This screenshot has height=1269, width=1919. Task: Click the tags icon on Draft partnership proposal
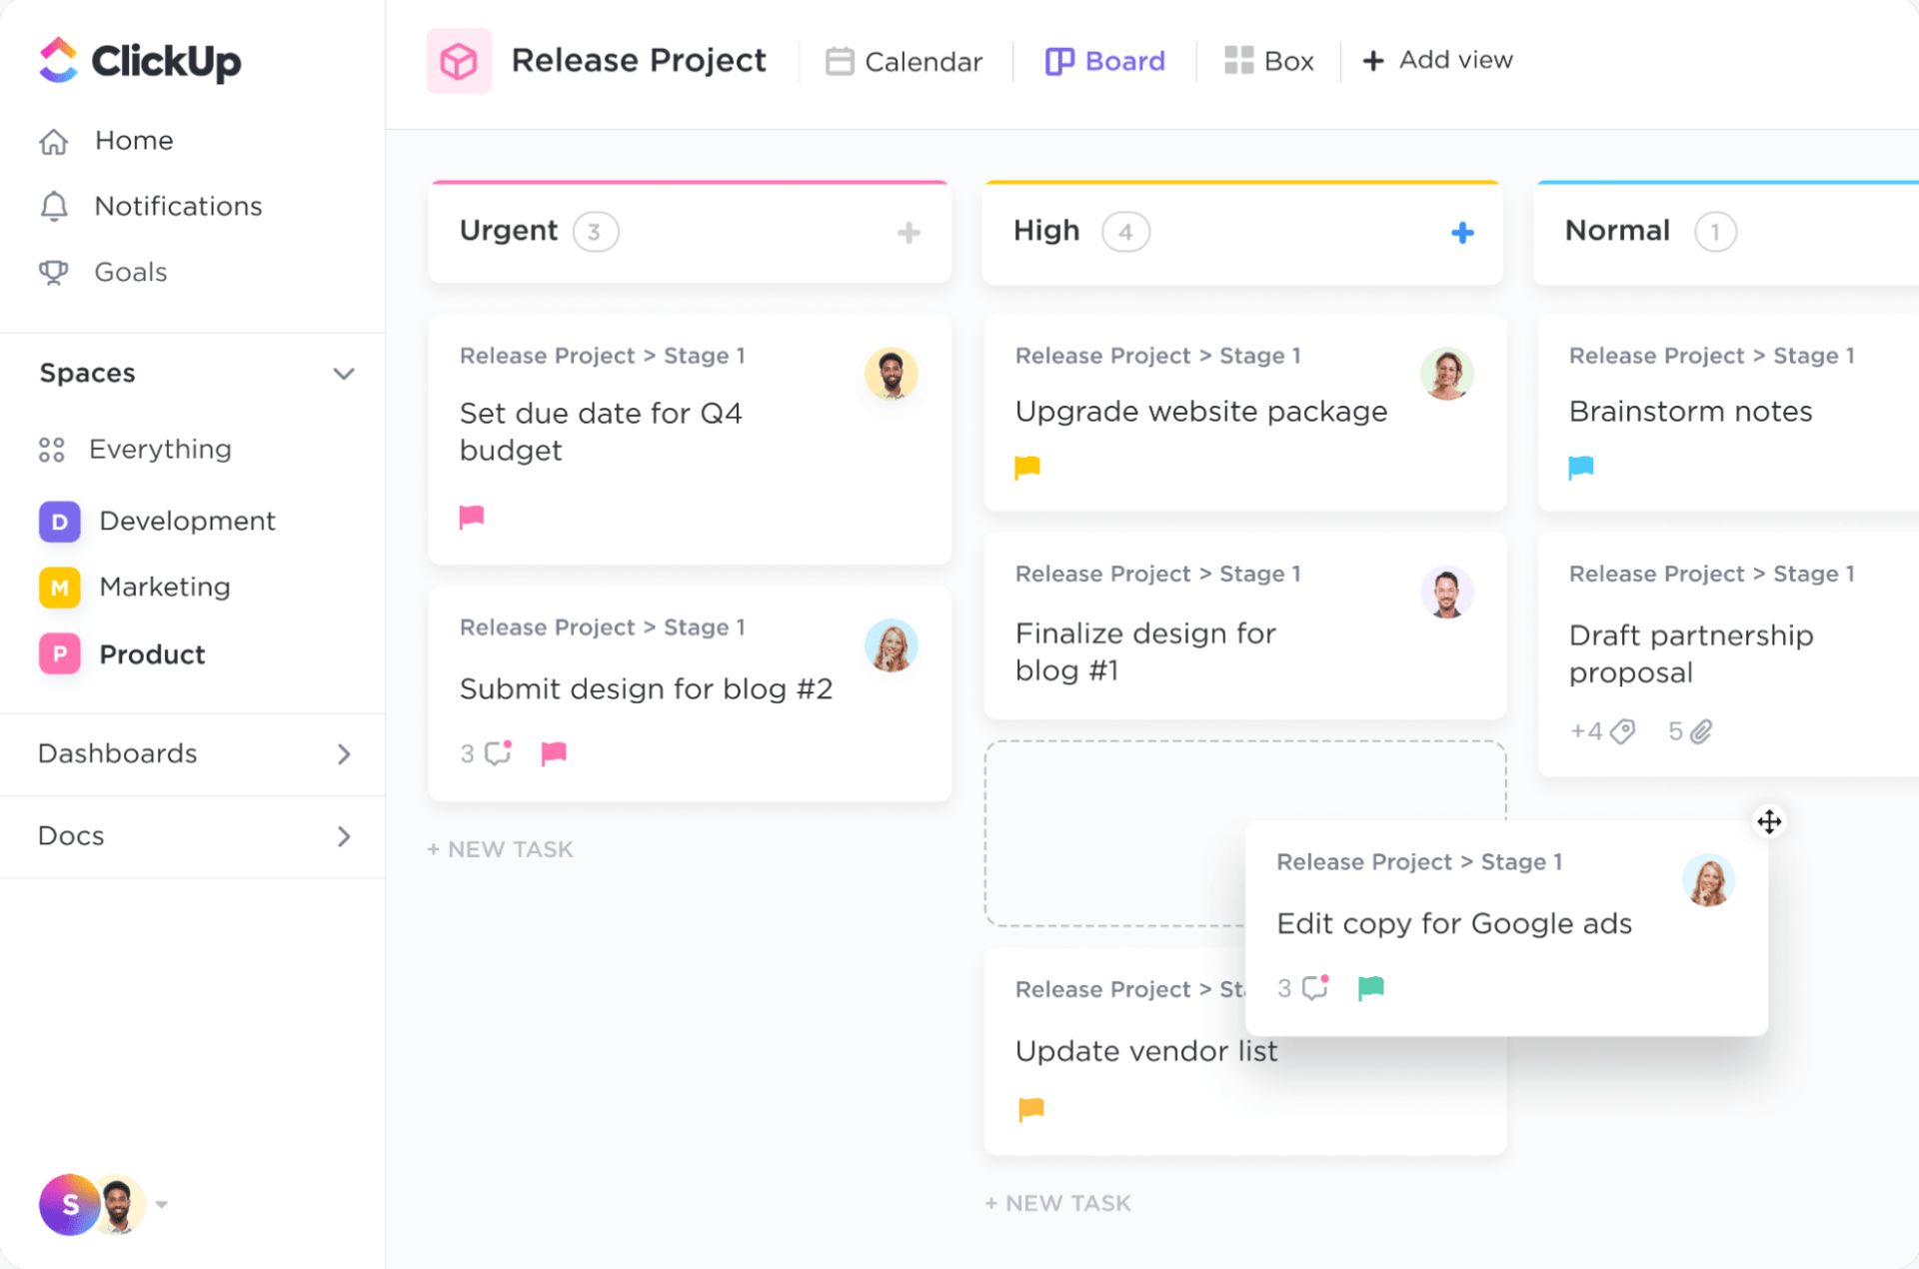click(1622, 731)
